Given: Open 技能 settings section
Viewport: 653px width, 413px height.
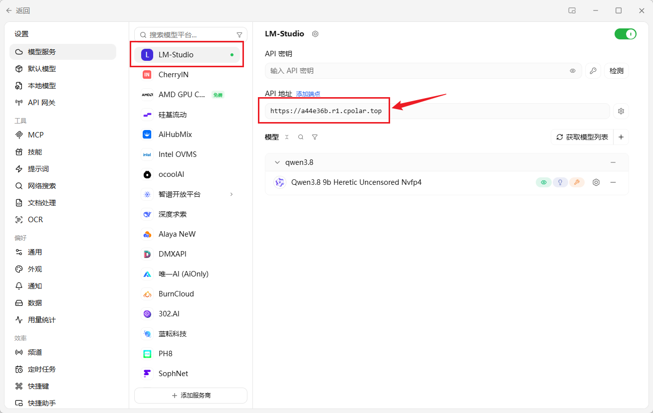Looking at the screenshot, I should [63, 152].
